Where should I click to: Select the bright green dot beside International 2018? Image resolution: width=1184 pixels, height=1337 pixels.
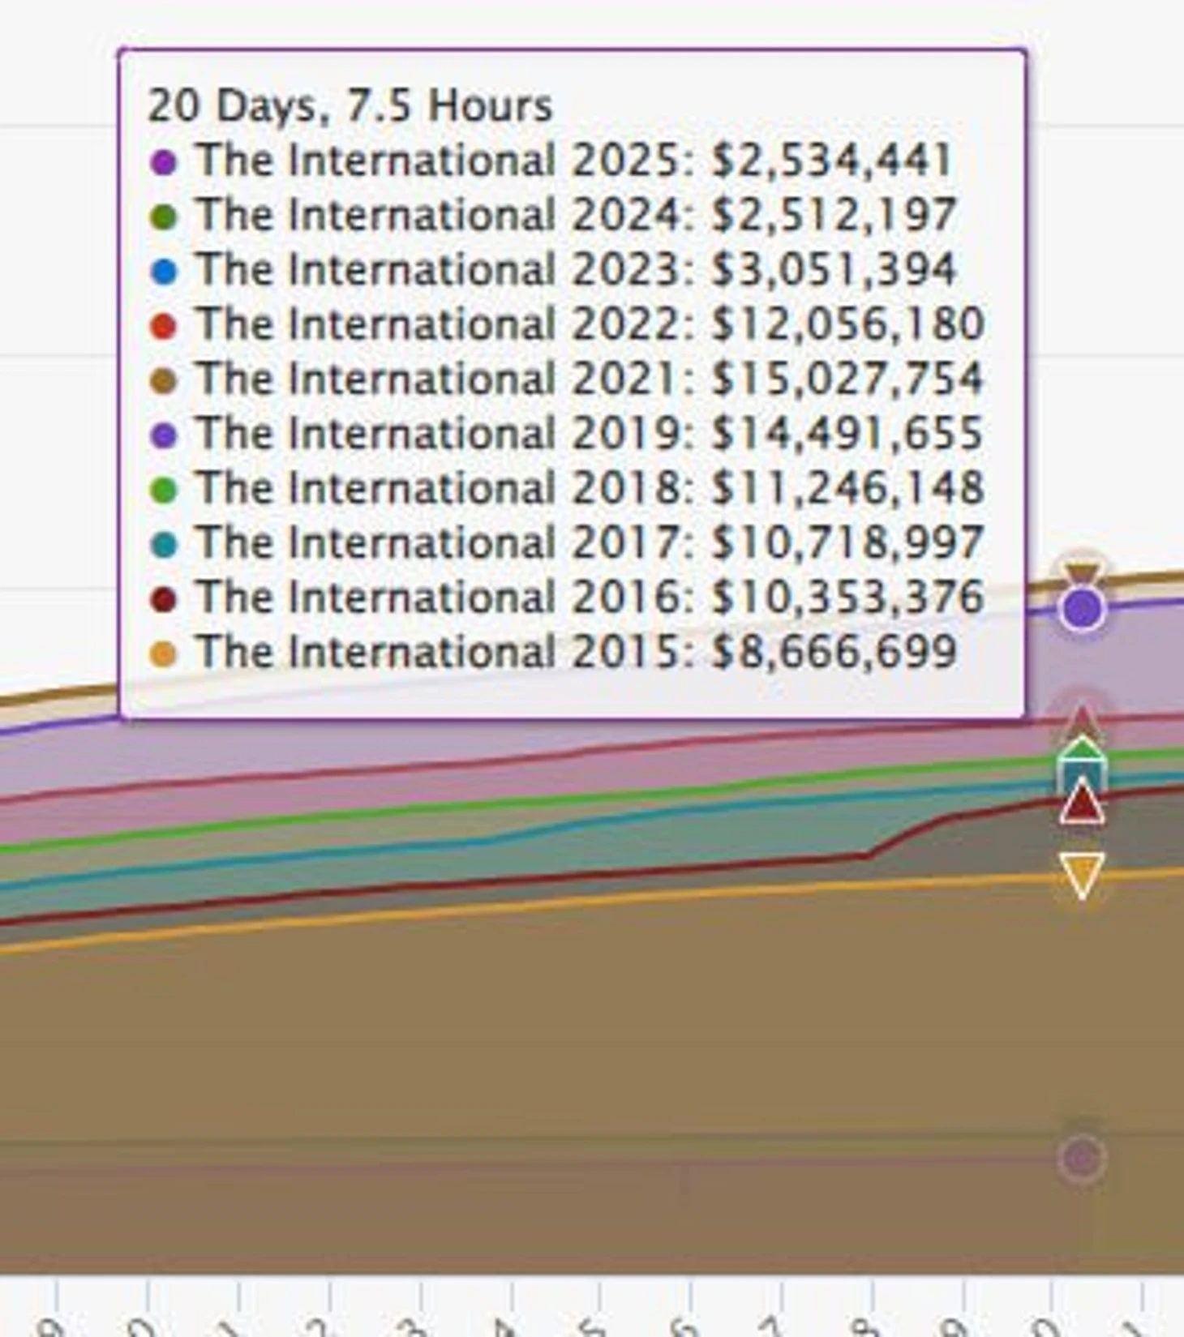(x=163, y=490)
